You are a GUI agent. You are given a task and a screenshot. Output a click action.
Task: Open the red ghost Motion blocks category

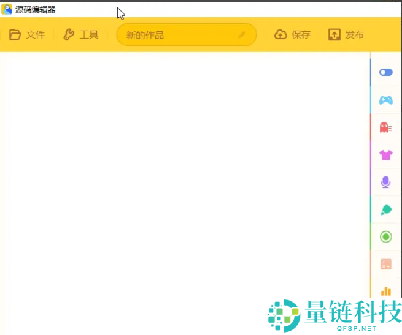coord(385,127)
